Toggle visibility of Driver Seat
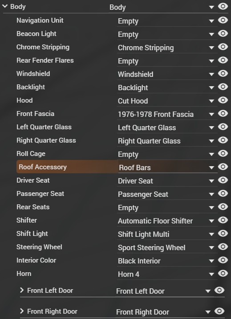 [x=223, y=180]
